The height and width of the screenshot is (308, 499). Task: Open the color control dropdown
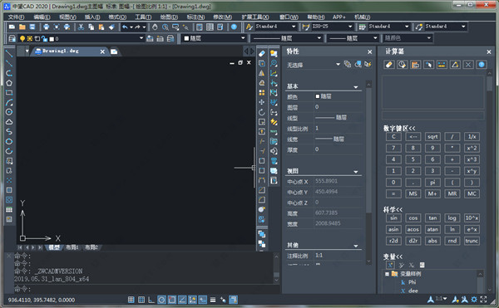243,38
